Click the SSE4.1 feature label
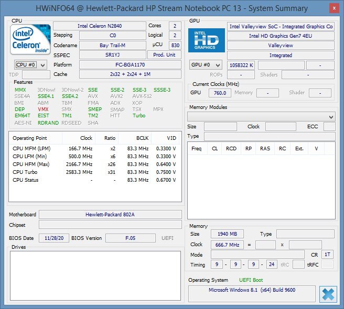Image resolution: width=344 pixels, height=309 pixels. tap(46, 96)
